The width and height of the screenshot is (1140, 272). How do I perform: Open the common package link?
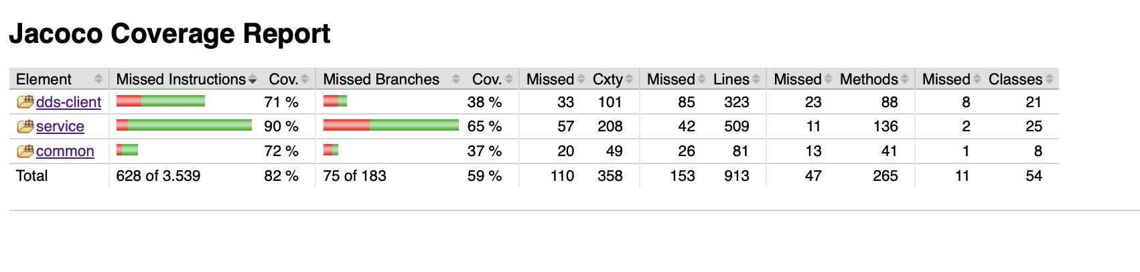coord(65,151)
